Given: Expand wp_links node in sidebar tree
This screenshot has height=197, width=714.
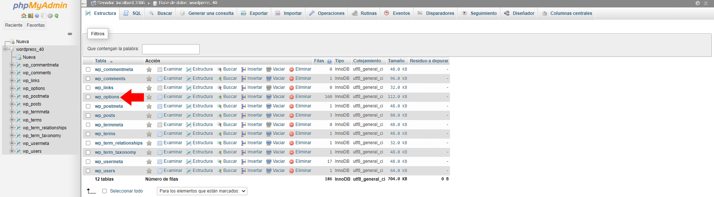Looking at the screenshot, I should tap(12, 80).
